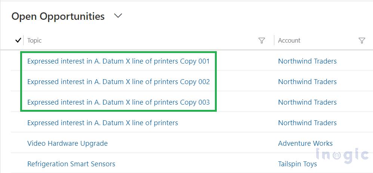The image size is (373, 173).
Task: Open the printers Copy 003 opportunity
Action: click(118, 102)
